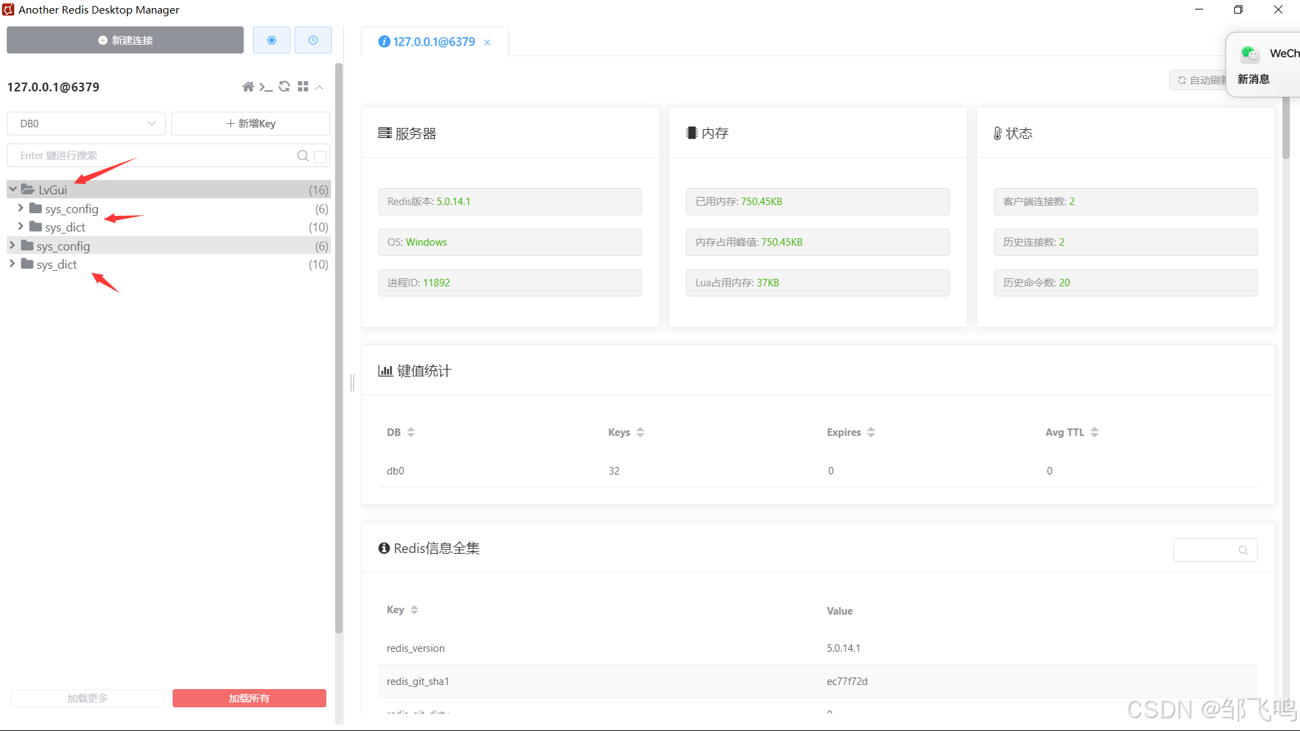Click the key search magnifier icon
The height and width of the screenshot is (731, 1300).
click(x=303, y=156)
